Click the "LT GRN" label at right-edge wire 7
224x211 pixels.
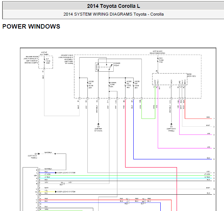click(207, 174)
